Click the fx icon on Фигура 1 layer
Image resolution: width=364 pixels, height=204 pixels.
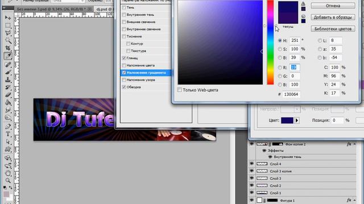click(x=349, y=200)
